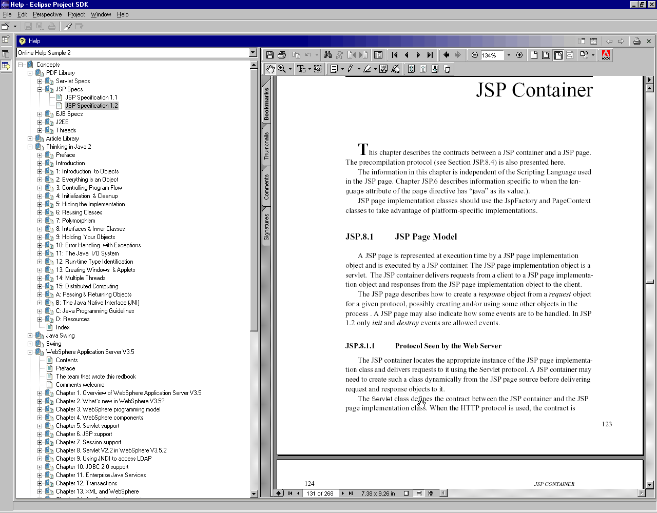Toggle the navigation pane button in status bar
This screenshot has height=513, width=657.
coord(278,494)
